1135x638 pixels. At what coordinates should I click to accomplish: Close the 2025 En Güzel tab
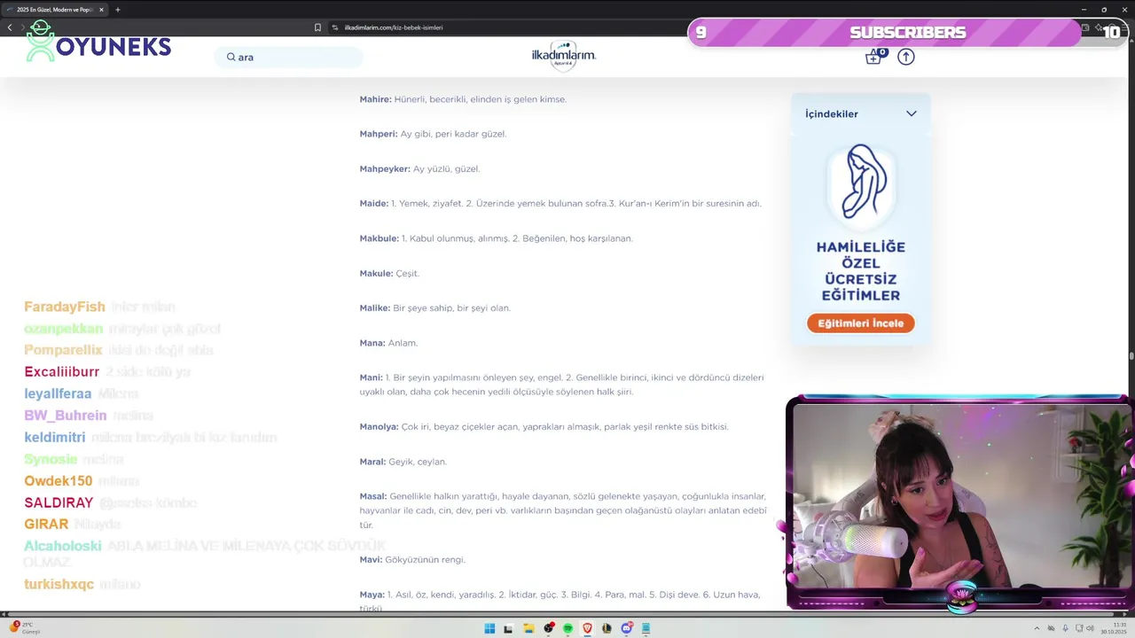(101, 10)
